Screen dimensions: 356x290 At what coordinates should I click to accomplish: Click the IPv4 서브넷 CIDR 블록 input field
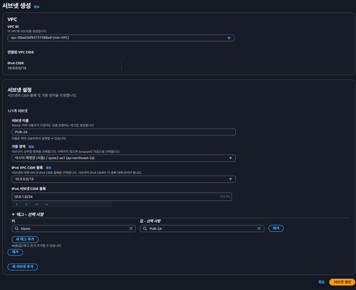122,196
